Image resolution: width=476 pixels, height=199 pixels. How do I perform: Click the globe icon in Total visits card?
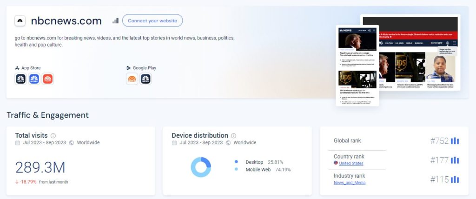tap(71, 143)
